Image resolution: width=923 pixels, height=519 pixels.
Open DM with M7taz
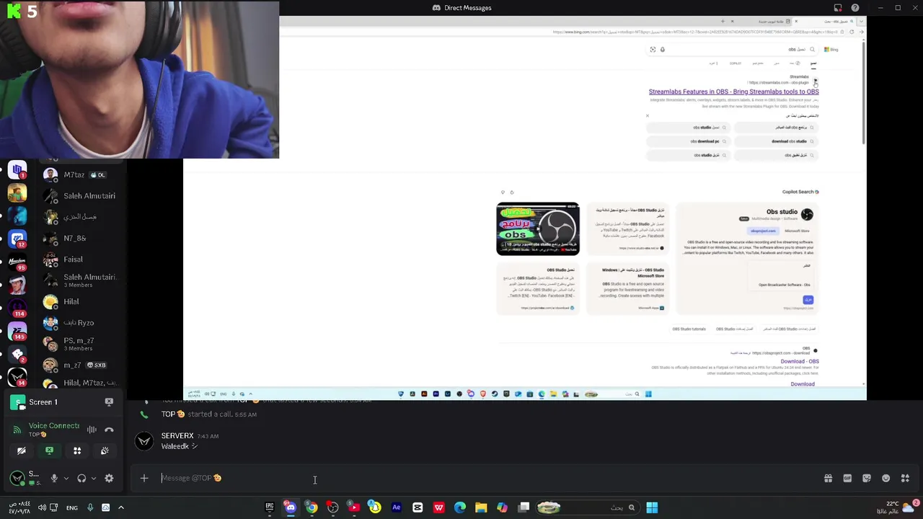coord(81,174)
